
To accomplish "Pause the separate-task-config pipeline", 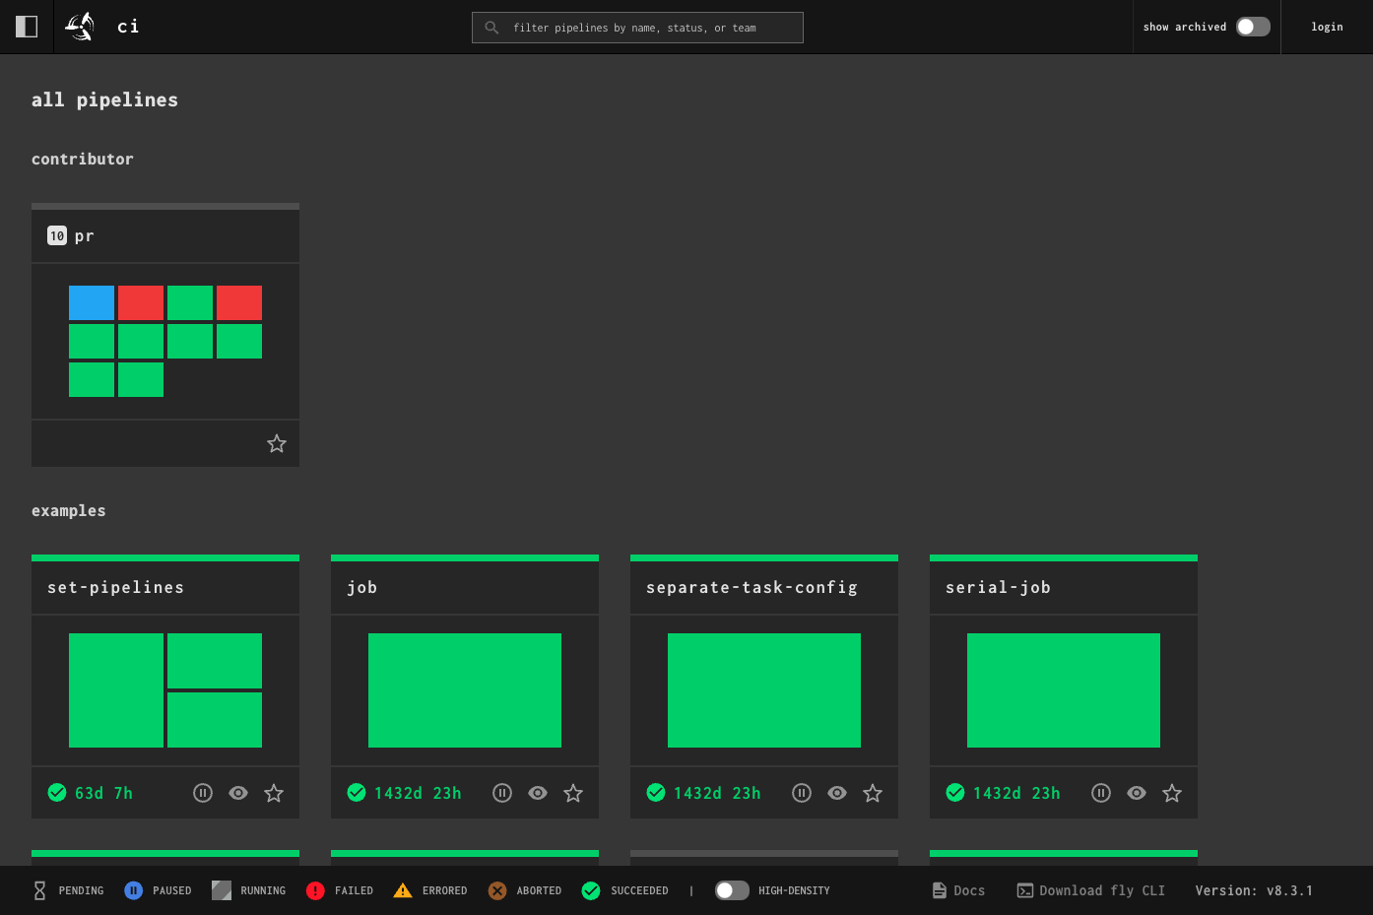I will point(802,793).
